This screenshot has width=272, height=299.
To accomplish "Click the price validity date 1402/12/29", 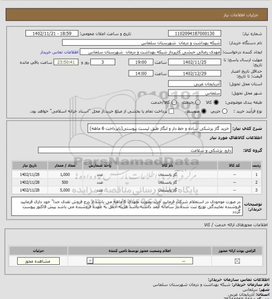I will (x=195, y=73).
